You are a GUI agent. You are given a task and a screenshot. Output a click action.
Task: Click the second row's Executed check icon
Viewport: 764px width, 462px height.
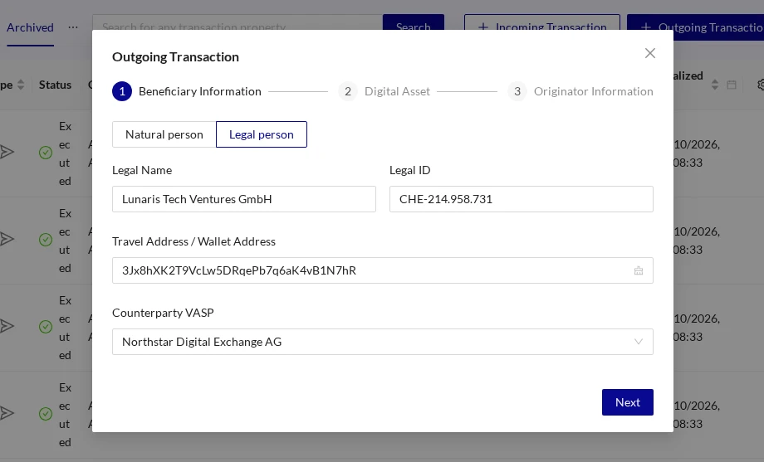46,240
